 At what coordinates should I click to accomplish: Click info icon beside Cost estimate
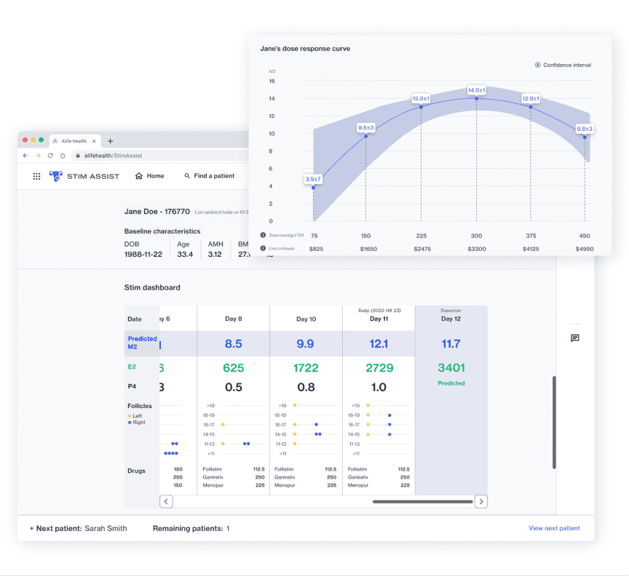263,249
